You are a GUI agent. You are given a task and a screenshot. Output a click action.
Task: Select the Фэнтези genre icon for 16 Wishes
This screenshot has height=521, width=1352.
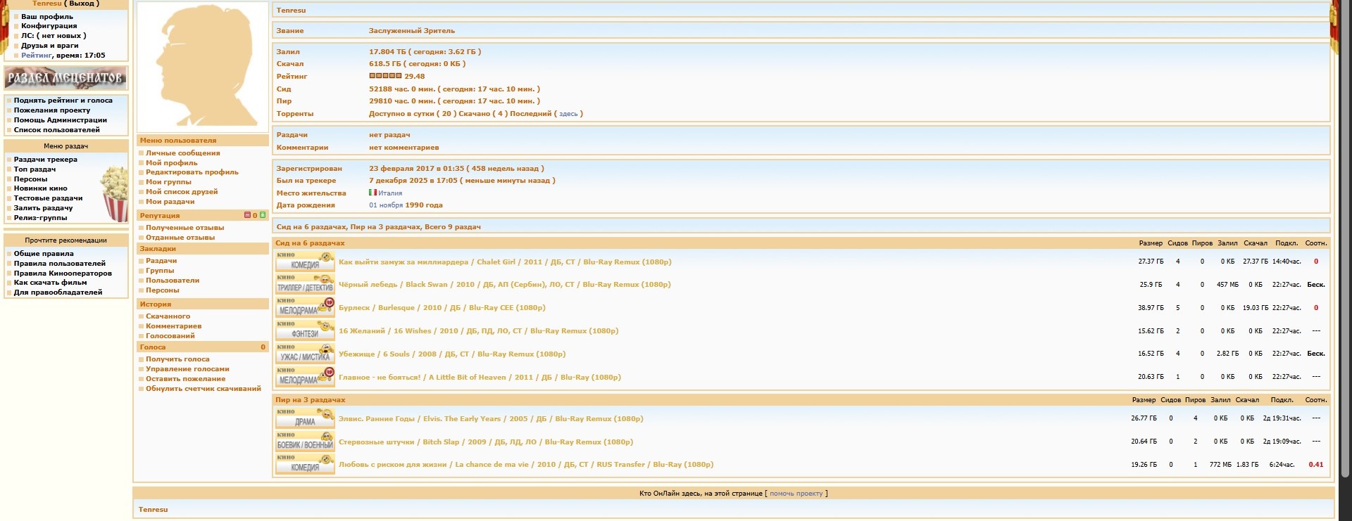[x=305, y=330]
